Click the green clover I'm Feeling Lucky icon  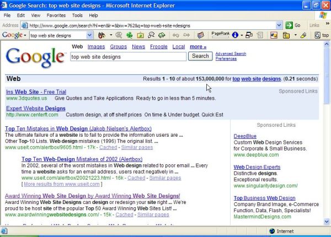129,35
